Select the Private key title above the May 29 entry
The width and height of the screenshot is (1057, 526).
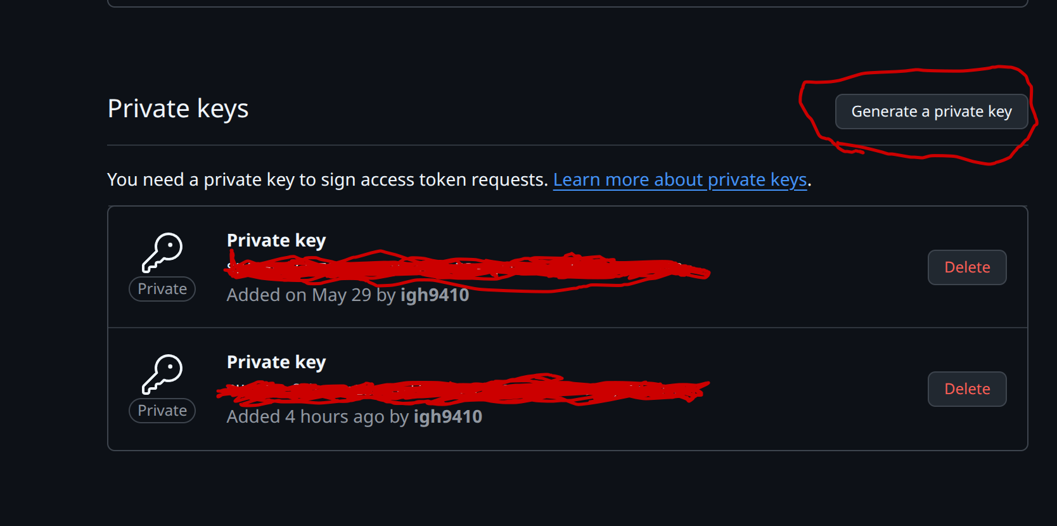(x=276, y=241)
